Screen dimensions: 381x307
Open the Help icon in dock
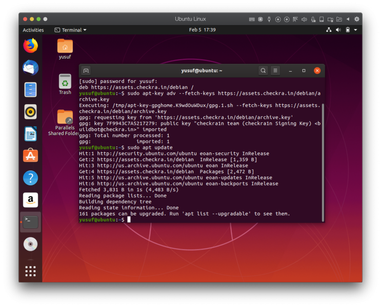(x=31, y=178)
